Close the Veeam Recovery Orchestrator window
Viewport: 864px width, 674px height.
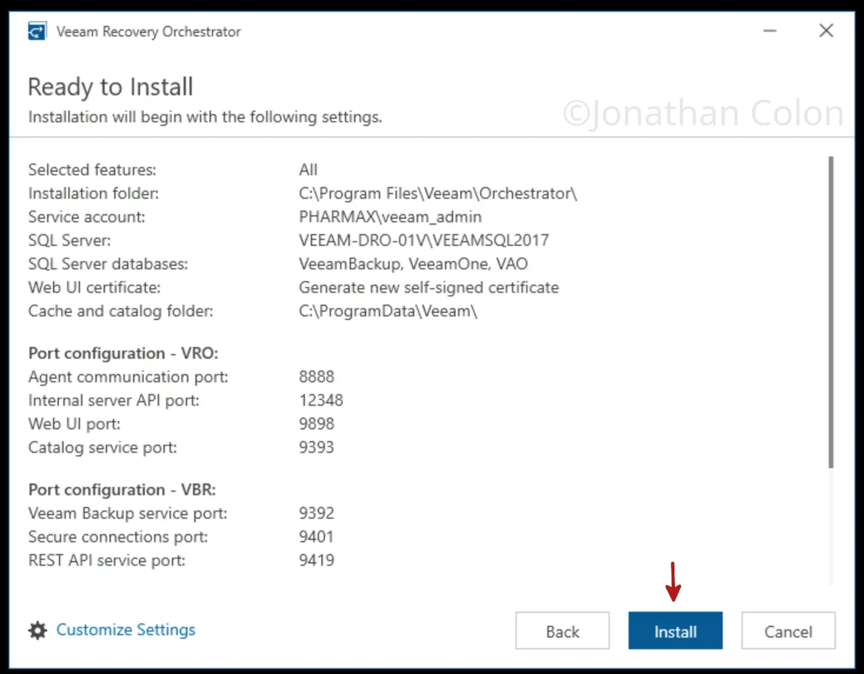826,31
